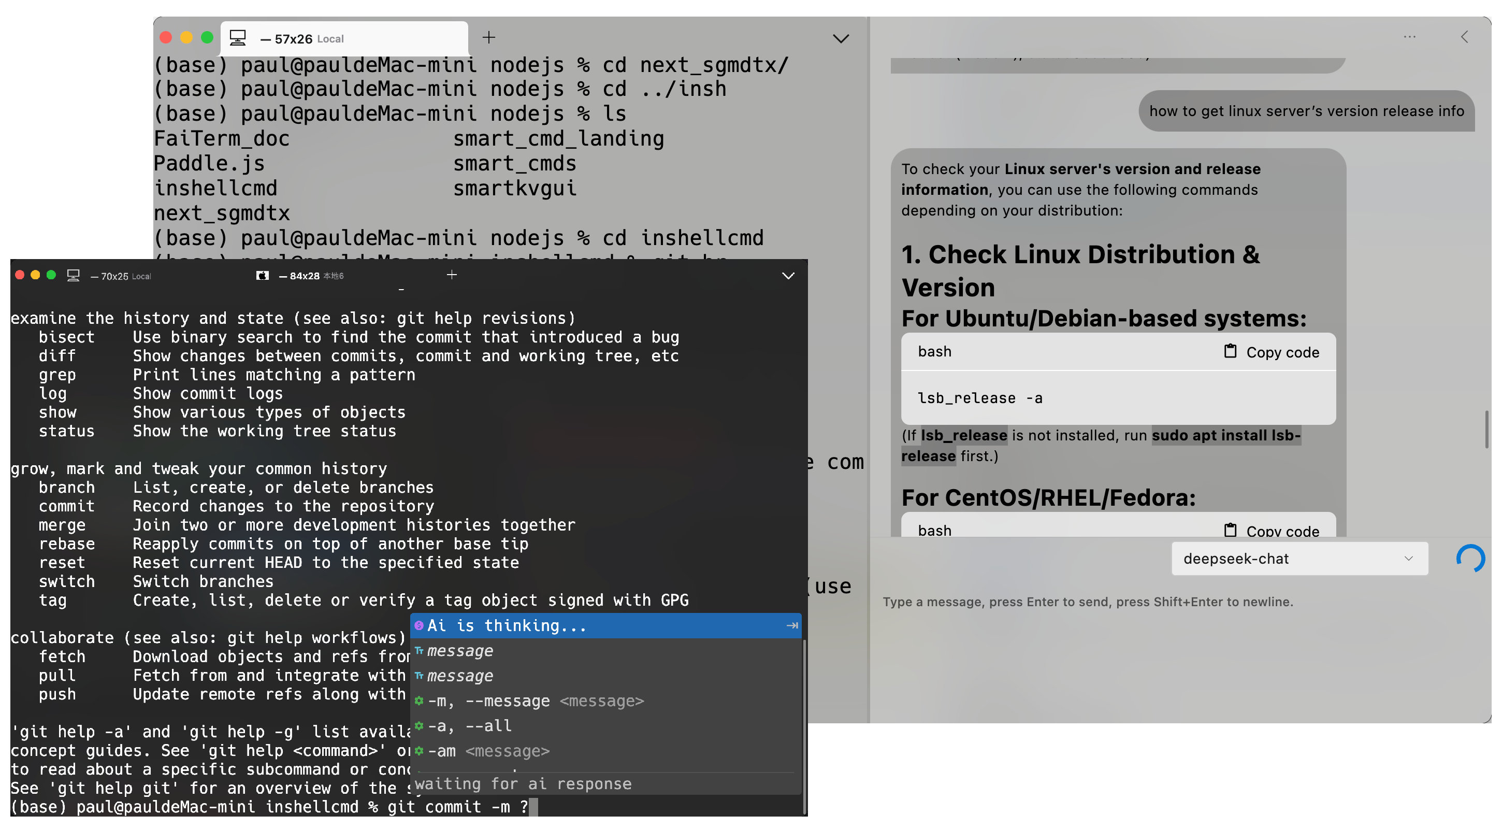1502x829 pixels.
Task: Click 'Paddle.js' in the ls output
Action: coord(209,163)
